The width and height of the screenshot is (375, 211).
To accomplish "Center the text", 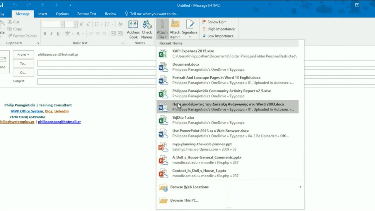I will point(98,34).
